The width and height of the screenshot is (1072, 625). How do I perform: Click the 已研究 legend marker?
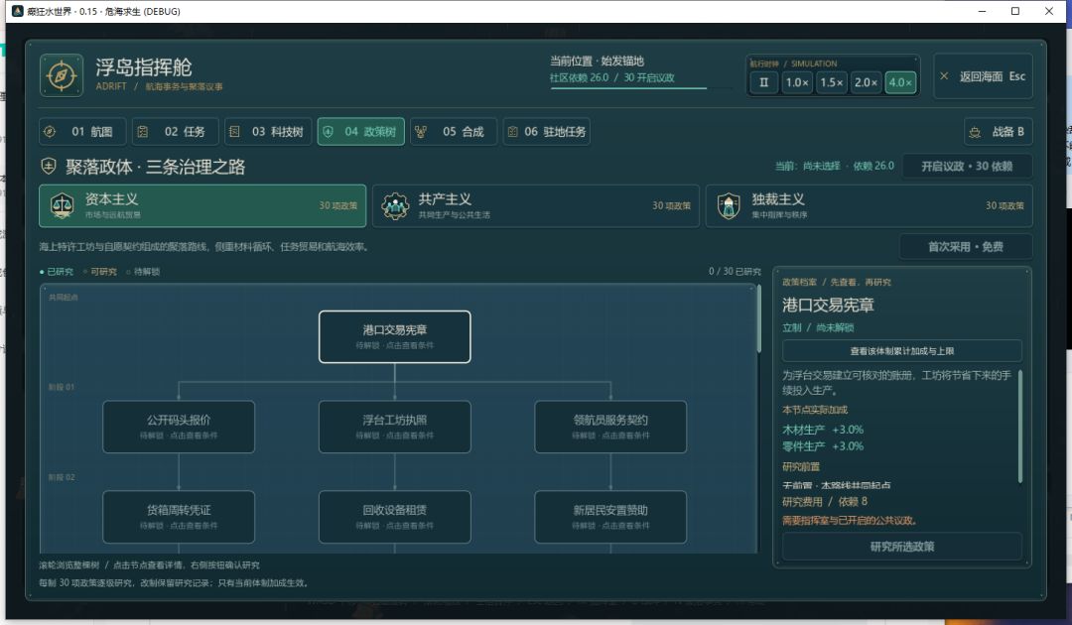(x=42, y=272)
